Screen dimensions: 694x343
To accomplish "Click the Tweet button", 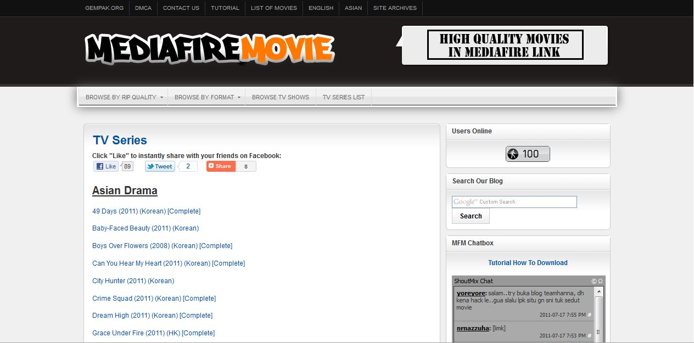I will pos(160,166).
